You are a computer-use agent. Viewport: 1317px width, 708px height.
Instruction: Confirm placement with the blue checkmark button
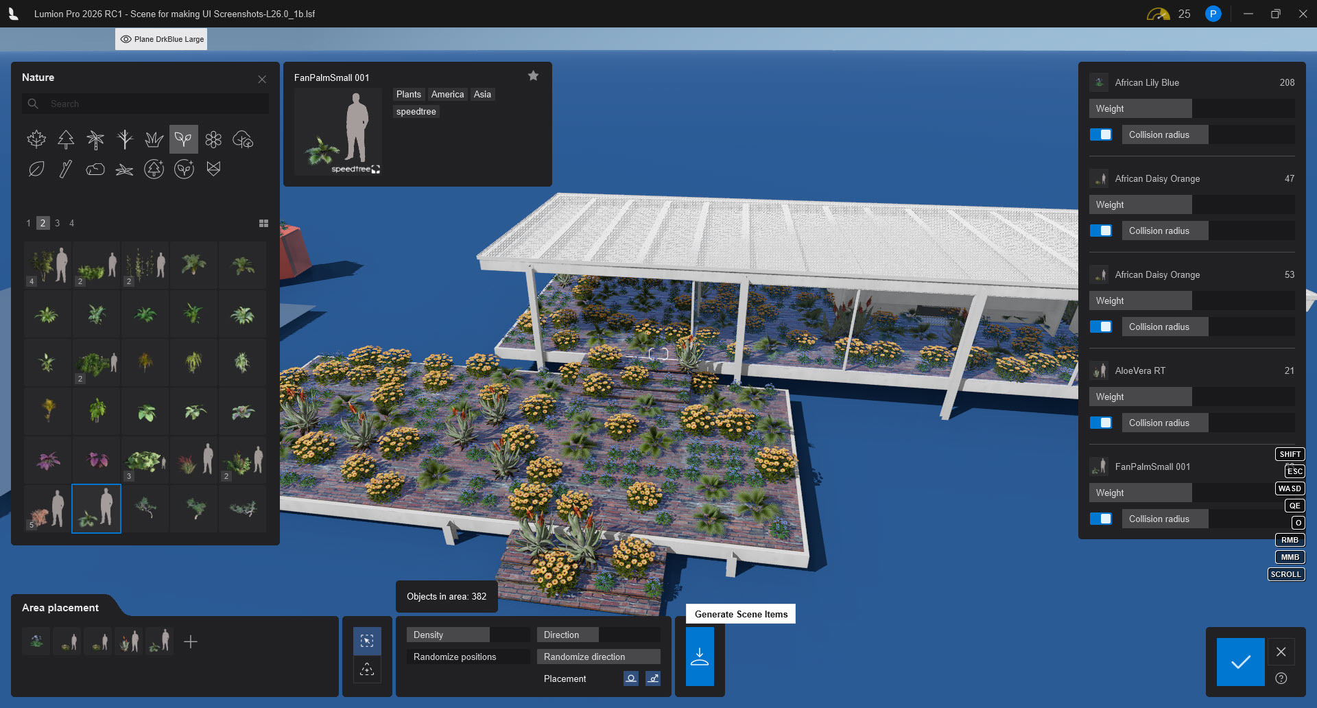(x=1240, y=662)
